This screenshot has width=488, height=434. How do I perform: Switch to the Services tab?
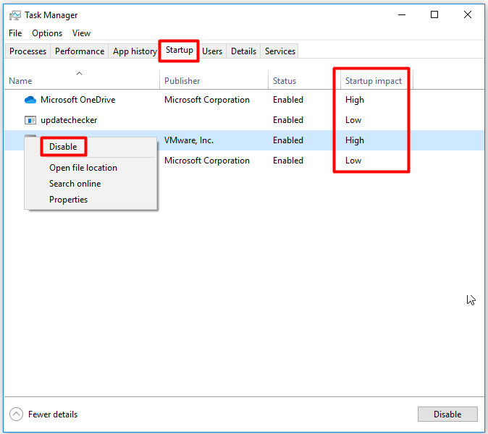279,51
